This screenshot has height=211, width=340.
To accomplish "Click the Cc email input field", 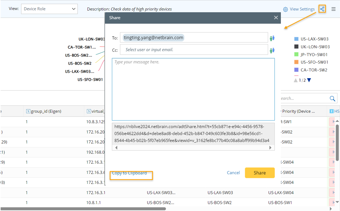I will 194,50.
